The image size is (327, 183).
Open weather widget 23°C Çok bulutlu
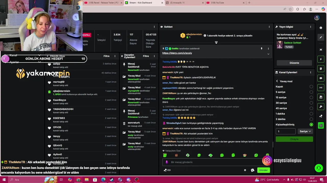coord(267,180)
